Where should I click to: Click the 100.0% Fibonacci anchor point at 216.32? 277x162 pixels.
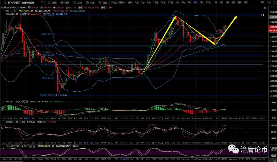[56, 95]
